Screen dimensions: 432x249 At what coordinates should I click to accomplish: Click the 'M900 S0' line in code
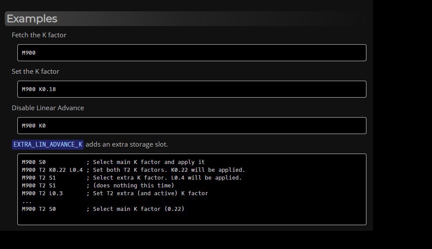click(33, 162)
